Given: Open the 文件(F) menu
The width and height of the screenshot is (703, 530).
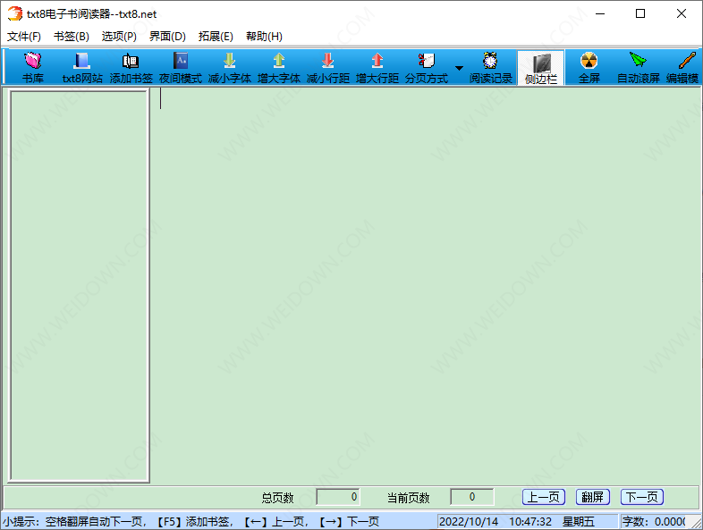Looking at the screenshot, I should 24,37.
